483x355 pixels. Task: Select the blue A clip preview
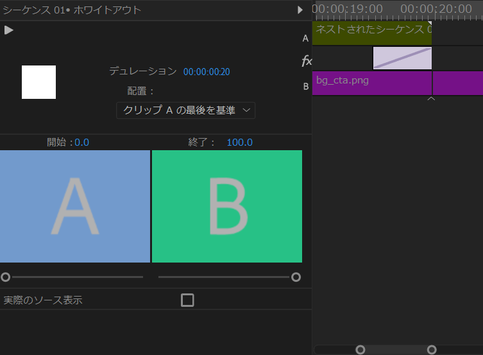[74, 206]
